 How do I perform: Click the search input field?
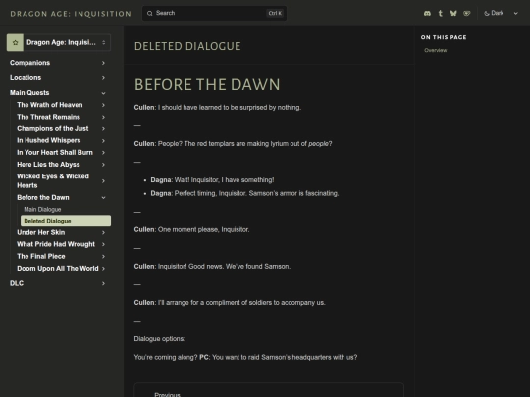point(214,13)
